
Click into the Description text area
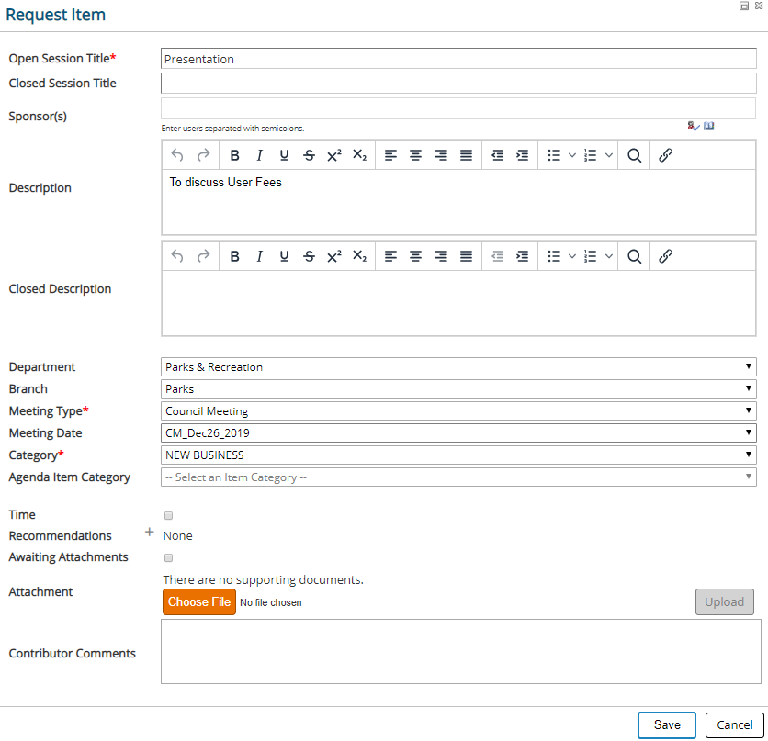click(x=458, y=202)
